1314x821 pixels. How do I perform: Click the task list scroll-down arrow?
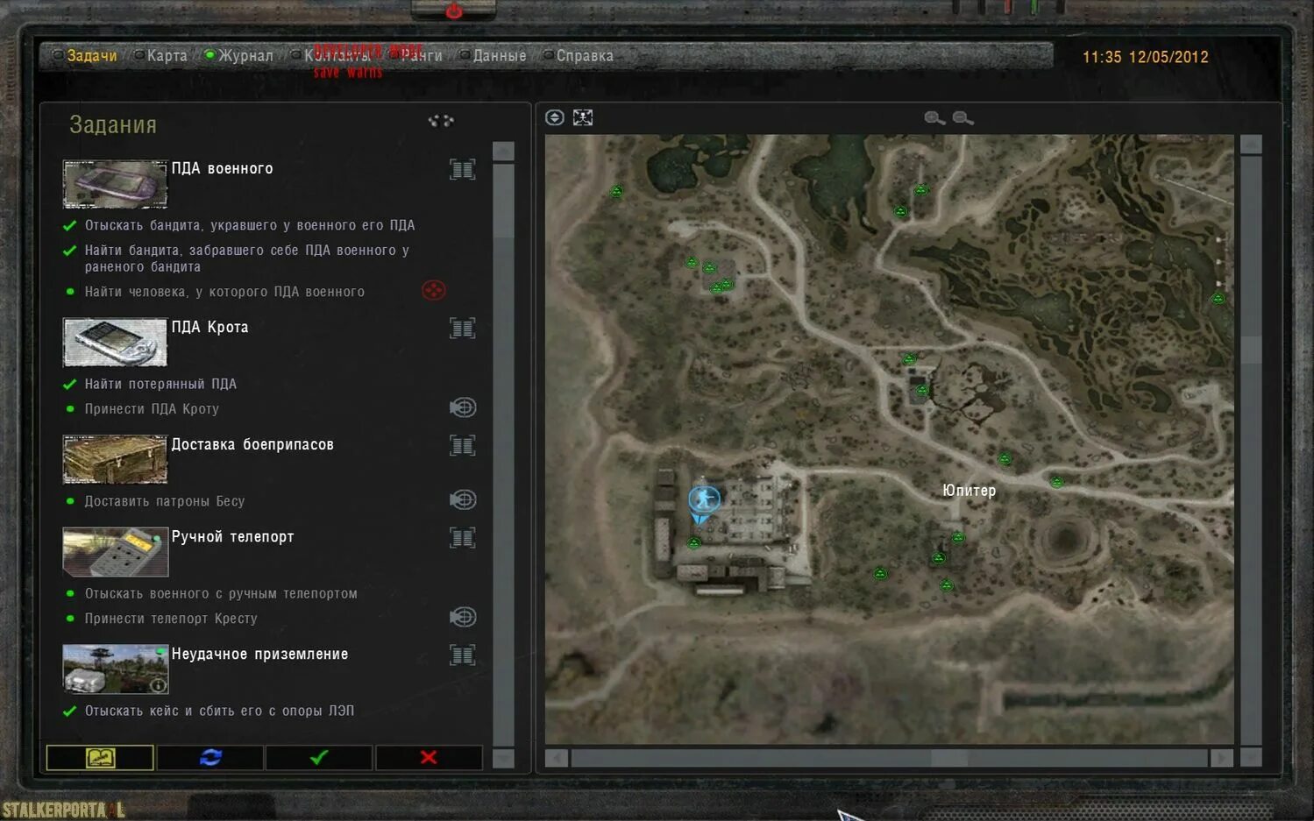pyautogui.click(x=503, y=759)
